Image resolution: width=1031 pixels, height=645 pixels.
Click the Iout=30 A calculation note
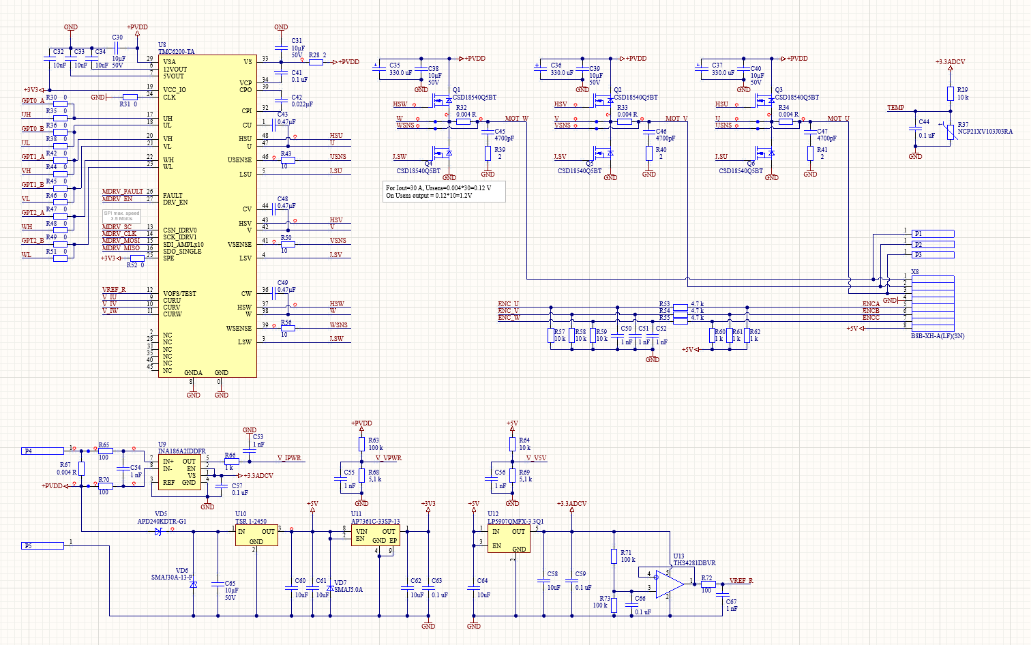coord(445,192)
